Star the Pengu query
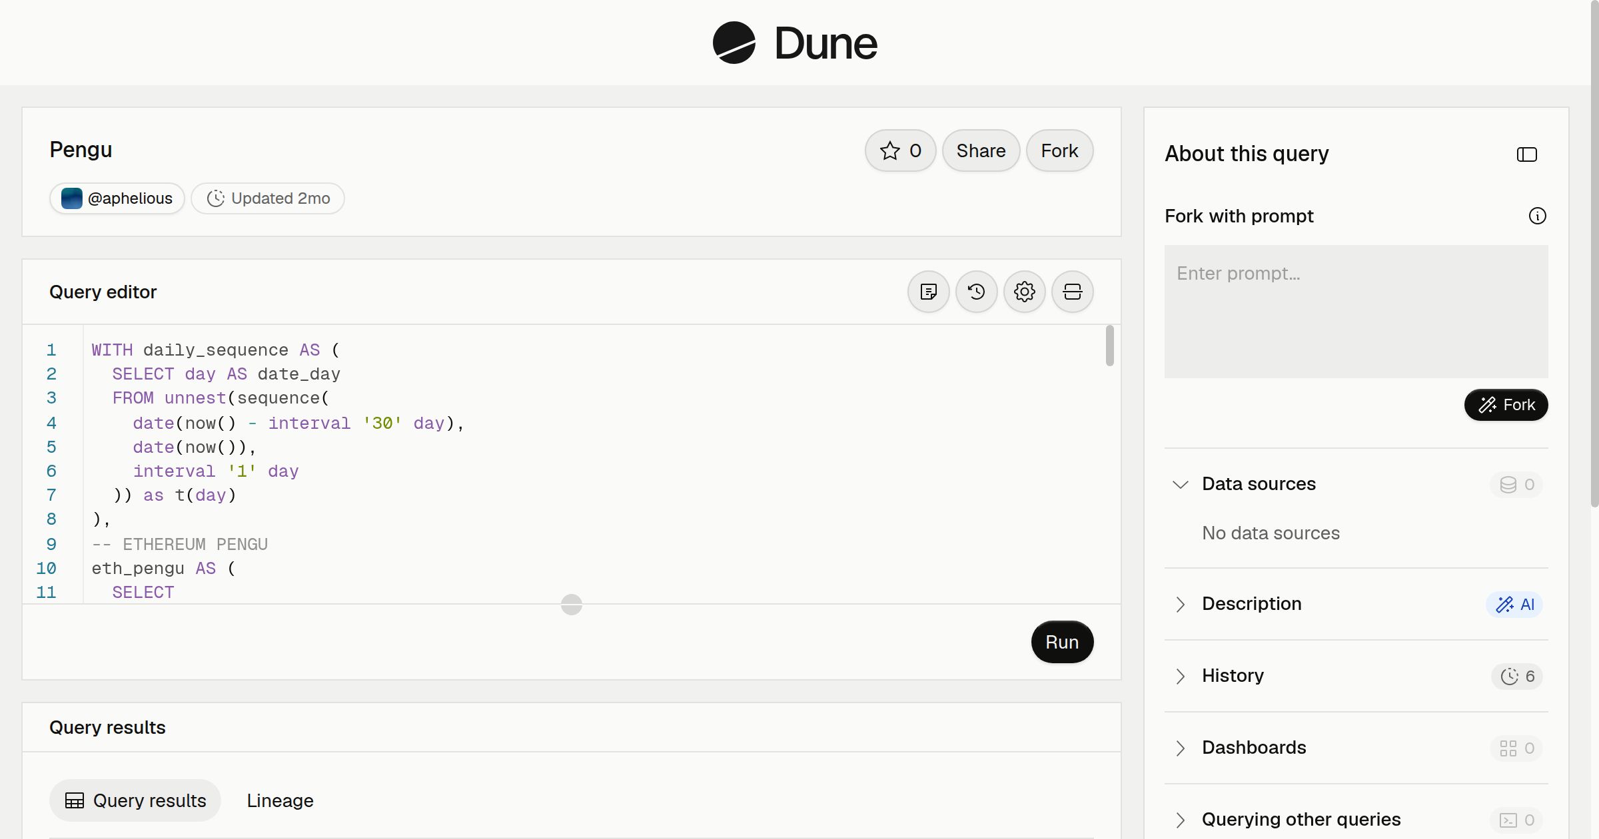 pos(901,150)
